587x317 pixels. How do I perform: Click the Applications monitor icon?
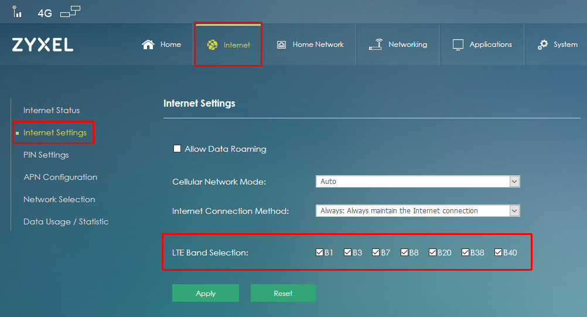tap(458, 45)
